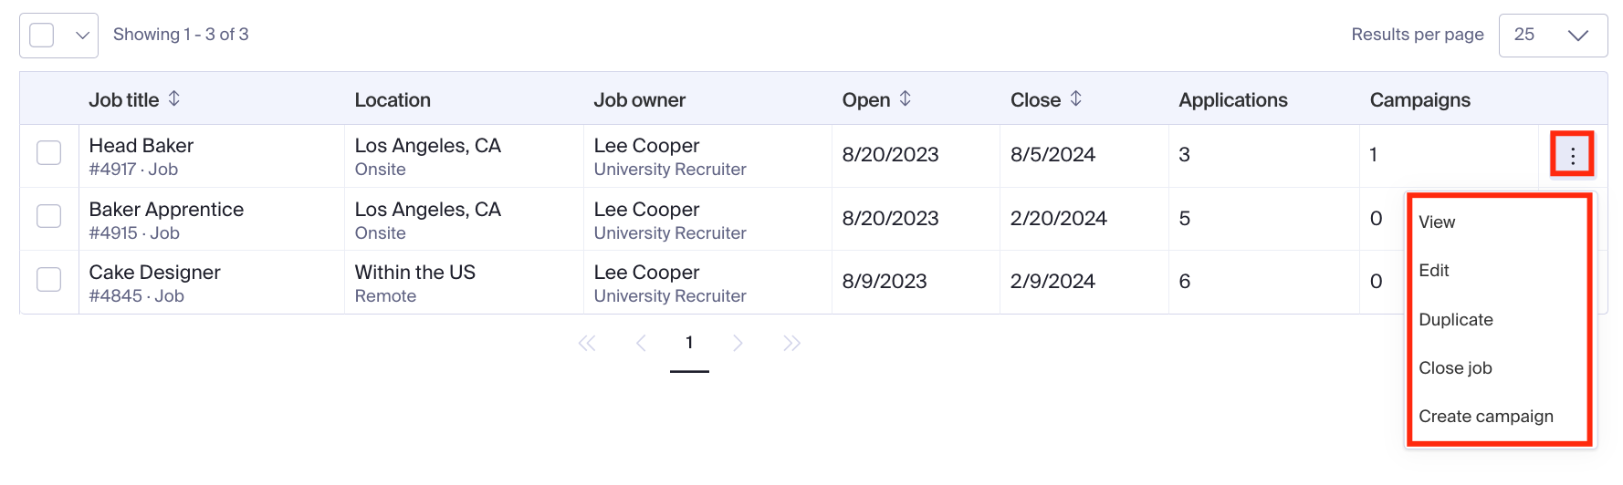Choose Close job from the menu

[1455, 368]
